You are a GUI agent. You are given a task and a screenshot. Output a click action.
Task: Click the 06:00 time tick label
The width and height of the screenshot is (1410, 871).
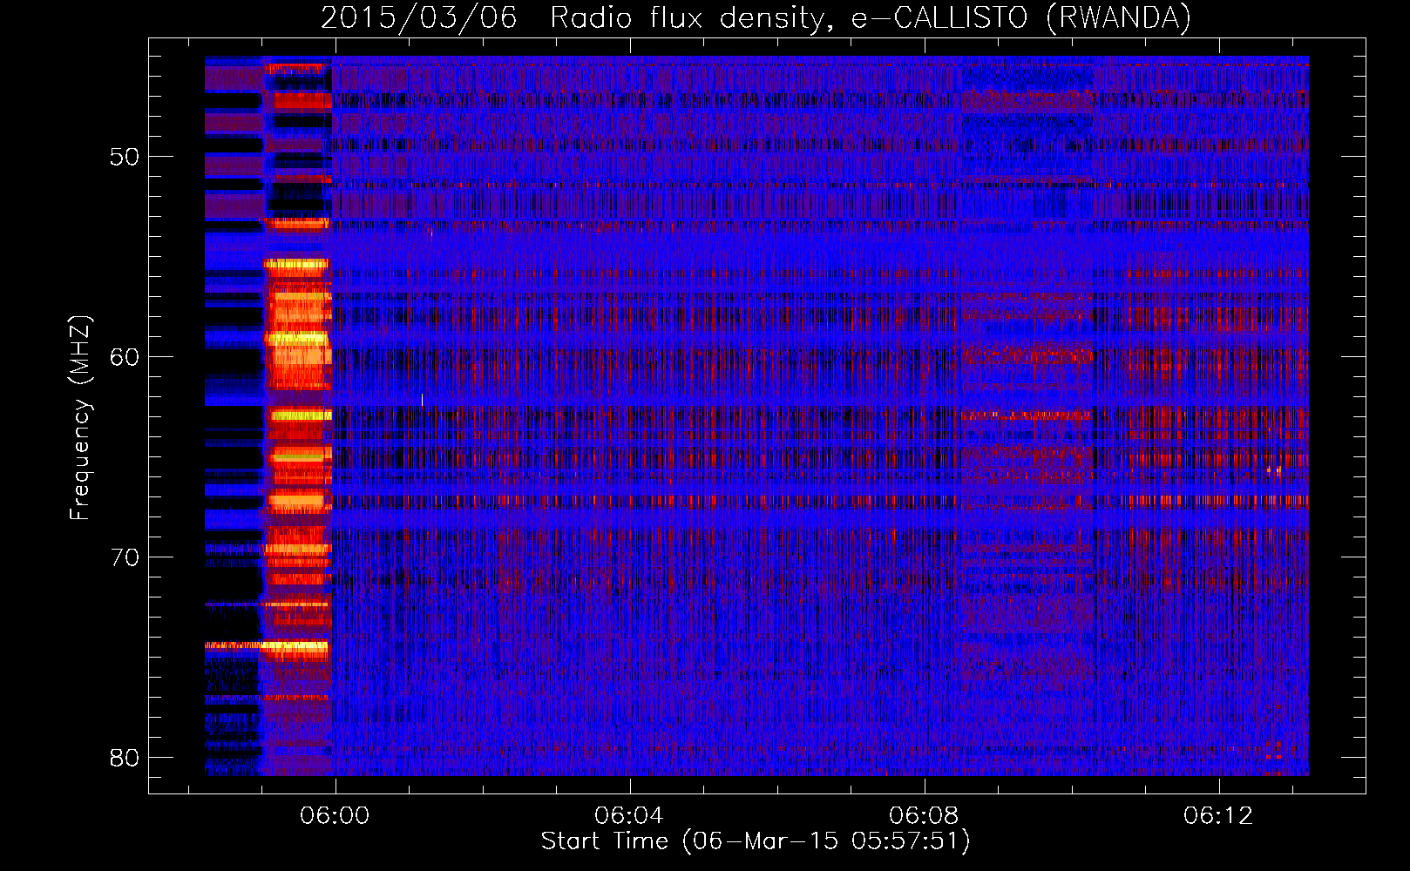pos(335,816)
